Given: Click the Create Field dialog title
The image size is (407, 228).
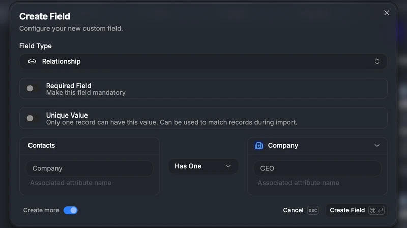Looking at the screenshot, I should click(x=45, y=16).
